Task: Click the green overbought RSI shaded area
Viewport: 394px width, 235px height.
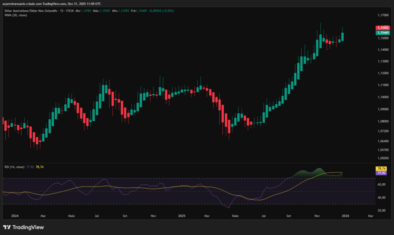Action: click(x=316, y=173)
